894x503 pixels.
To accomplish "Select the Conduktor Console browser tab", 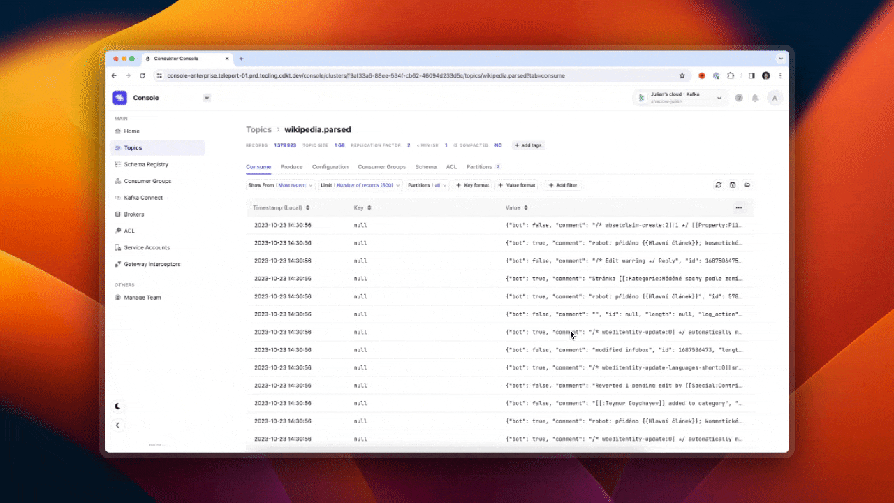I will point(186,59).
